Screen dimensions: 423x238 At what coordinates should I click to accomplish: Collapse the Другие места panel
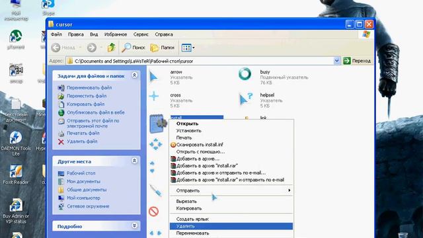click(134, 161)
